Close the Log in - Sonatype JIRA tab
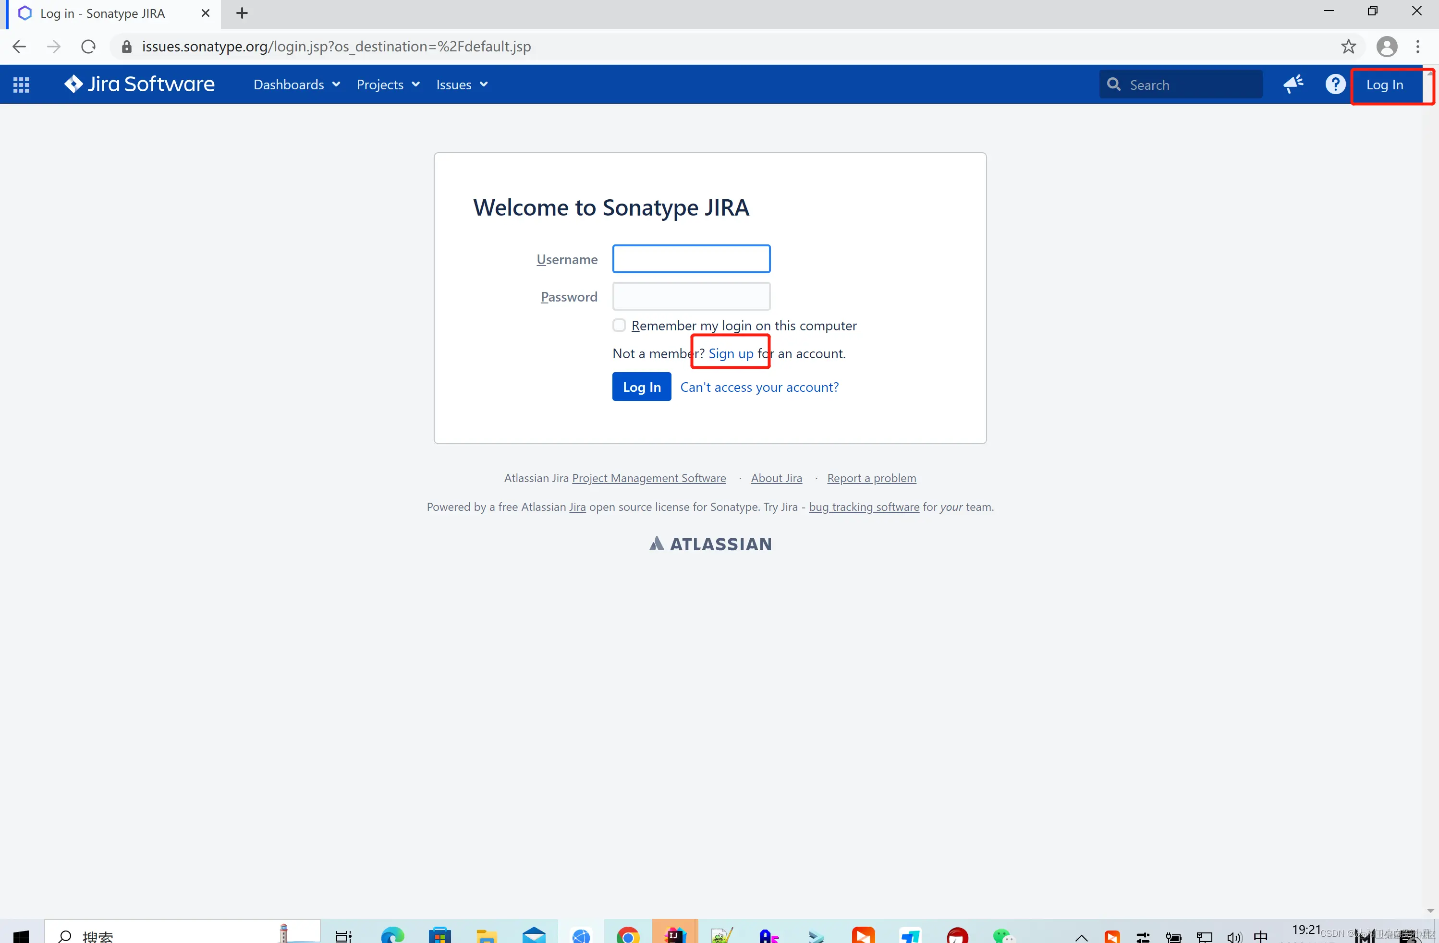This screenshot has height=943, width=1439. point(206,12)
